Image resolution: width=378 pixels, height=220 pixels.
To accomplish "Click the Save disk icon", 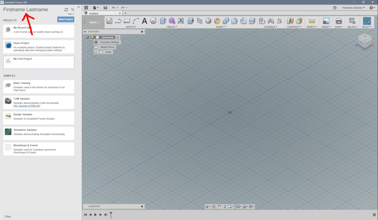I will pyautogui.click(x=106, y=8).
